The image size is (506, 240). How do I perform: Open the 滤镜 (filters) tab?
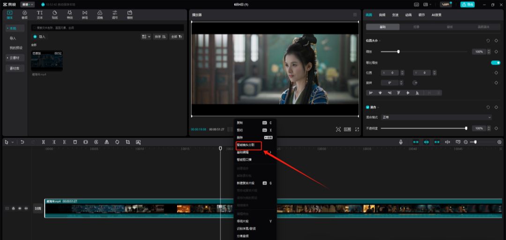100,15
